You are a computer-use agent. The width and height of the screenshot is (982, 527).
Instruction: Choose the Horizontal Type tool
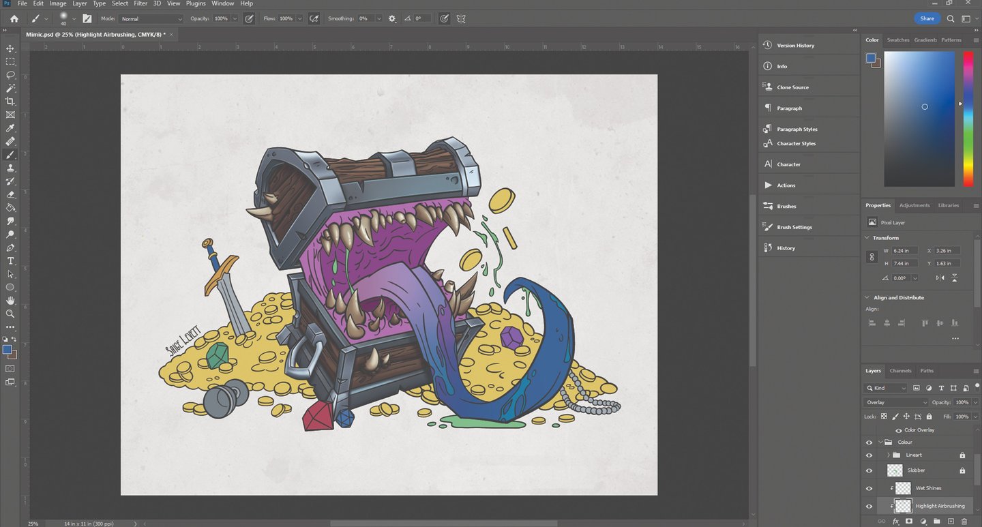[x=10, y=261]
